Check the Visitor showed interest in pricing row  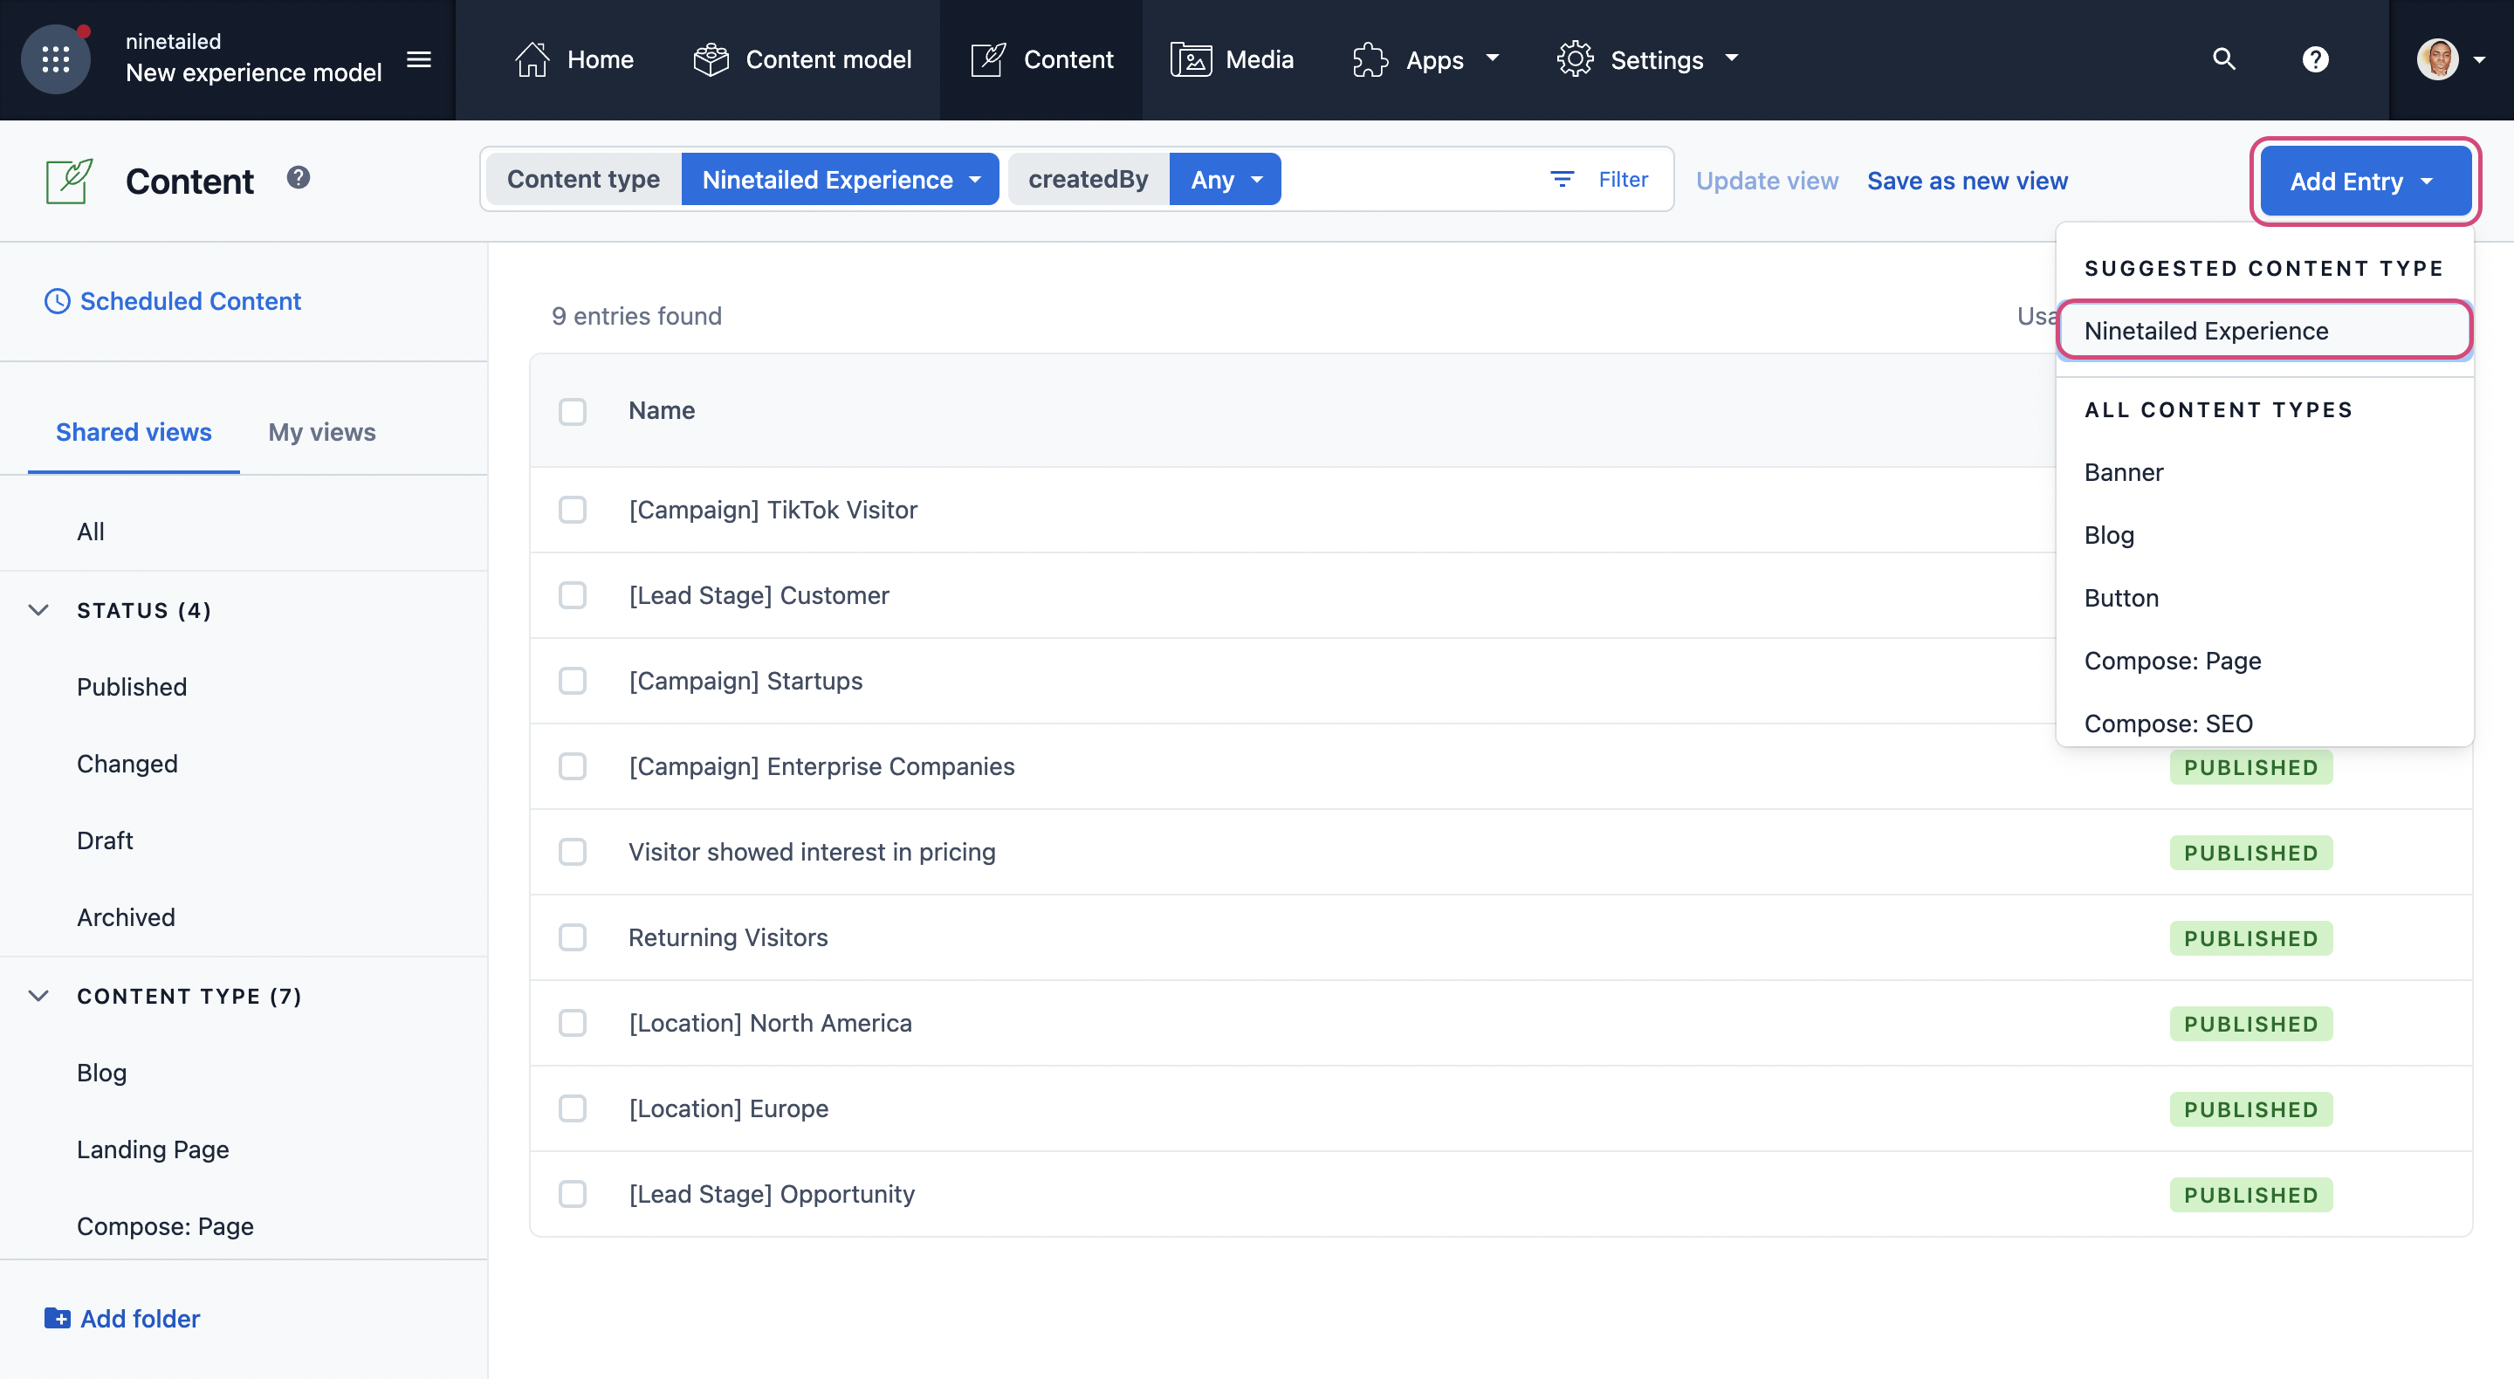click(573, 853)
